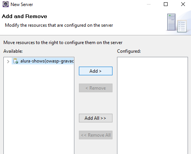The width and height of the screenshot is (191, 154).
Task: Click the 'Add and Remove' heading
Action: click(x=25, y=16)
